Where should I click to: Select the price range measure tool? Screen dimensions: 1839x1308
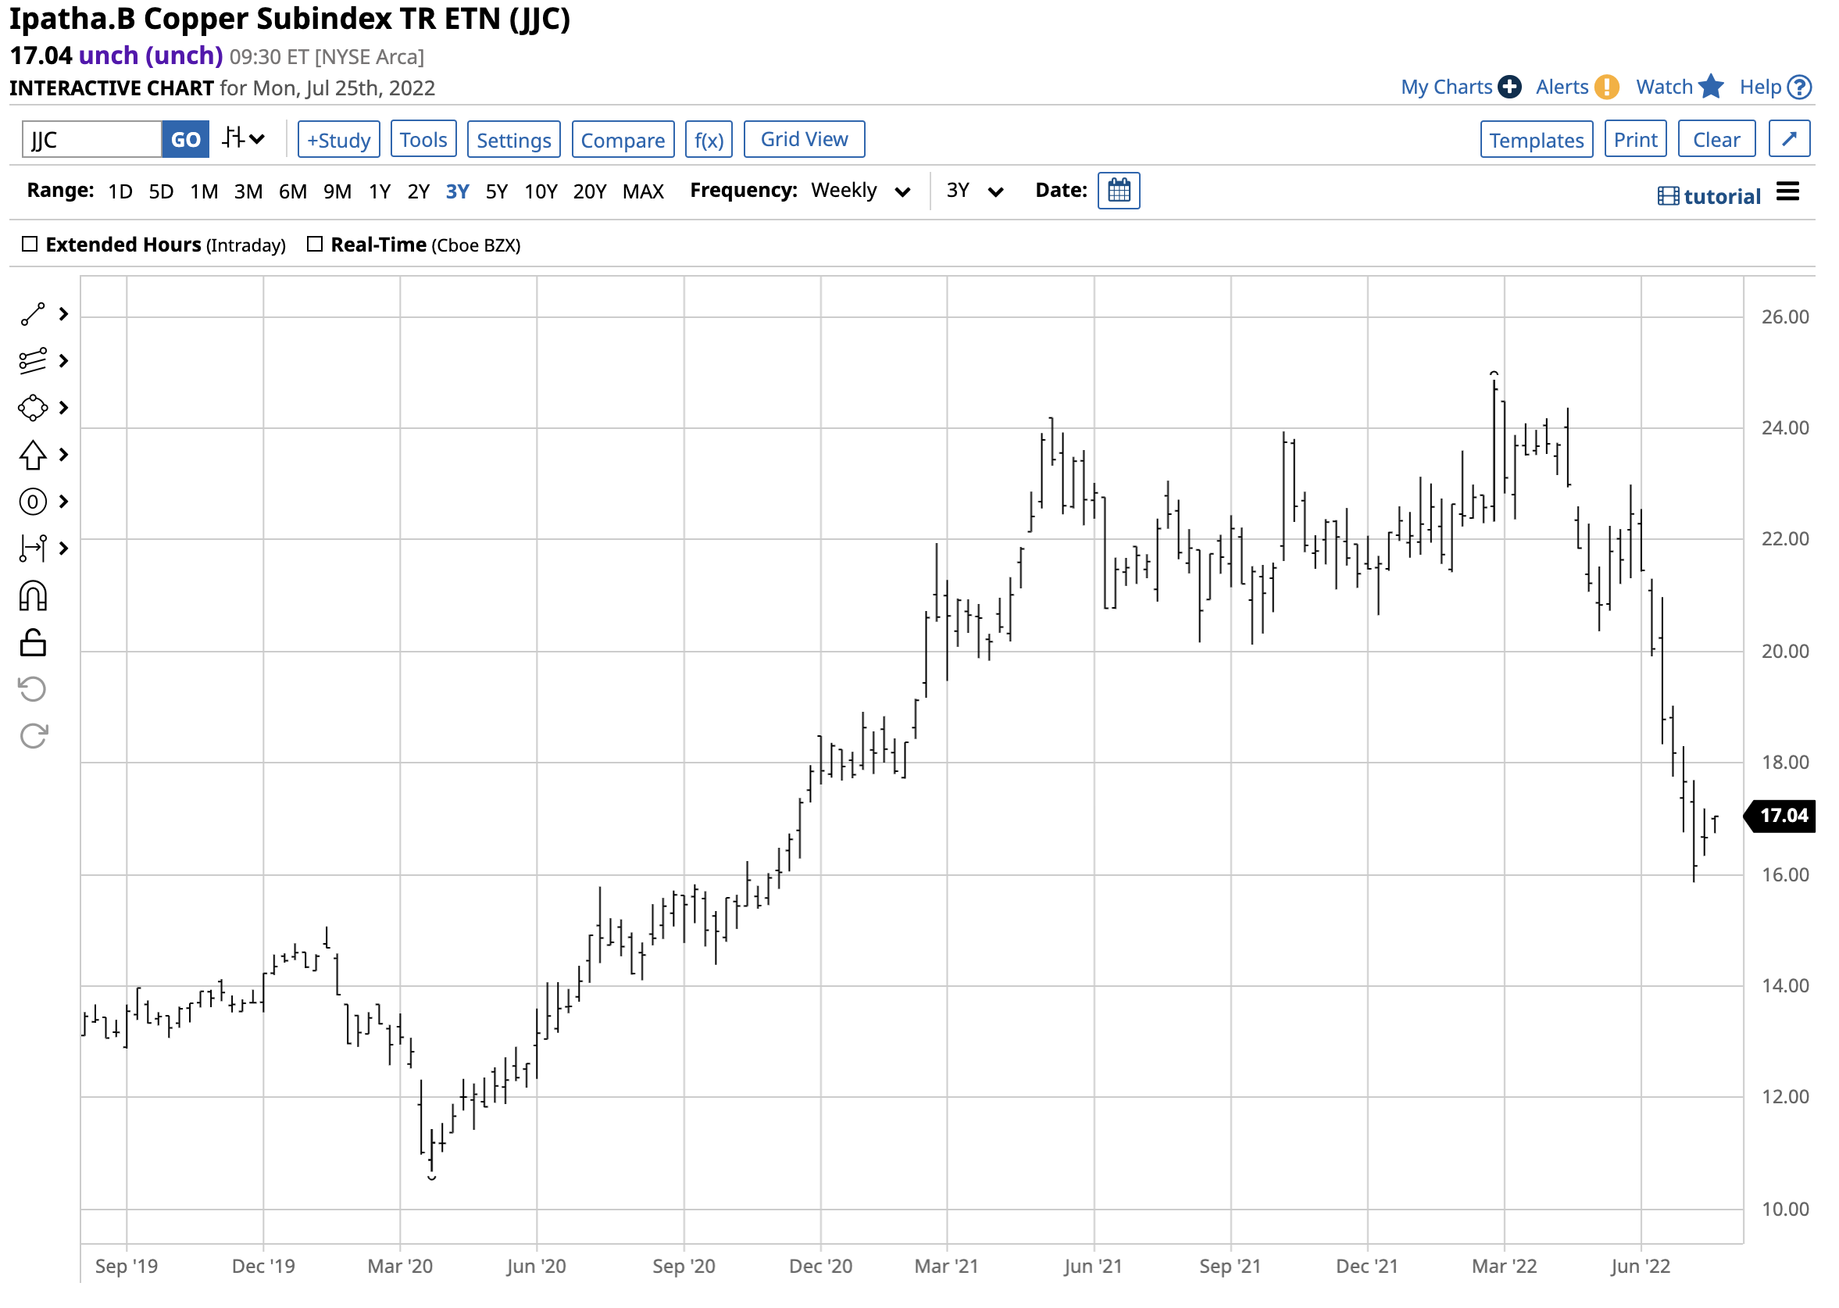[x=32, y=549]
